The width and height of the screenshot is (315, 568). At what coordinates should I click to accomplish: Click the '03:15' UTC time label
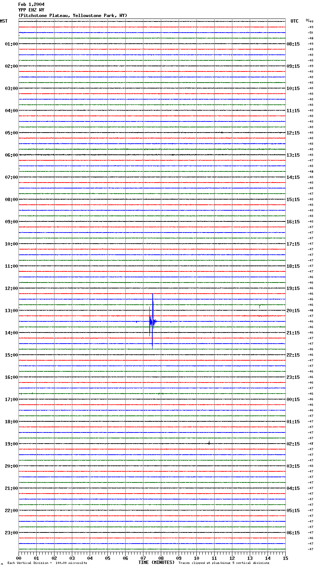click(293, 466)
